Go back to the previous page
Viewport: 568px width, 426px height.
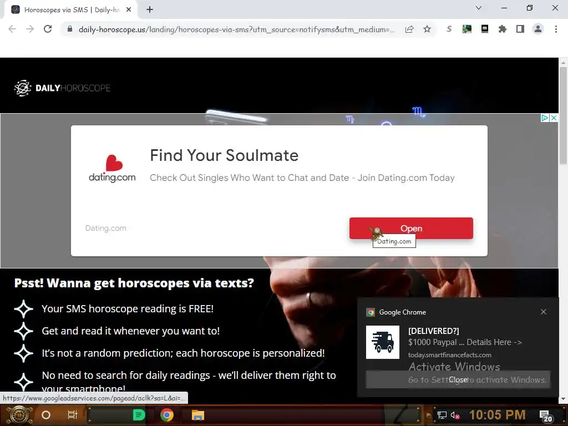(x=12, y=29)
